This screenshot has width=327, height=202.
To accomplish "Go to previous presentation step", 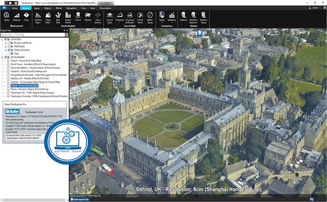I will tap(194, 33).
